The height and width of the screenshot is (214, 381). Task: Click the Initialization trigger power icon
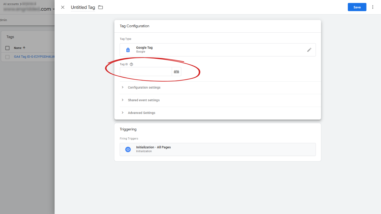(x=128, y=149)
